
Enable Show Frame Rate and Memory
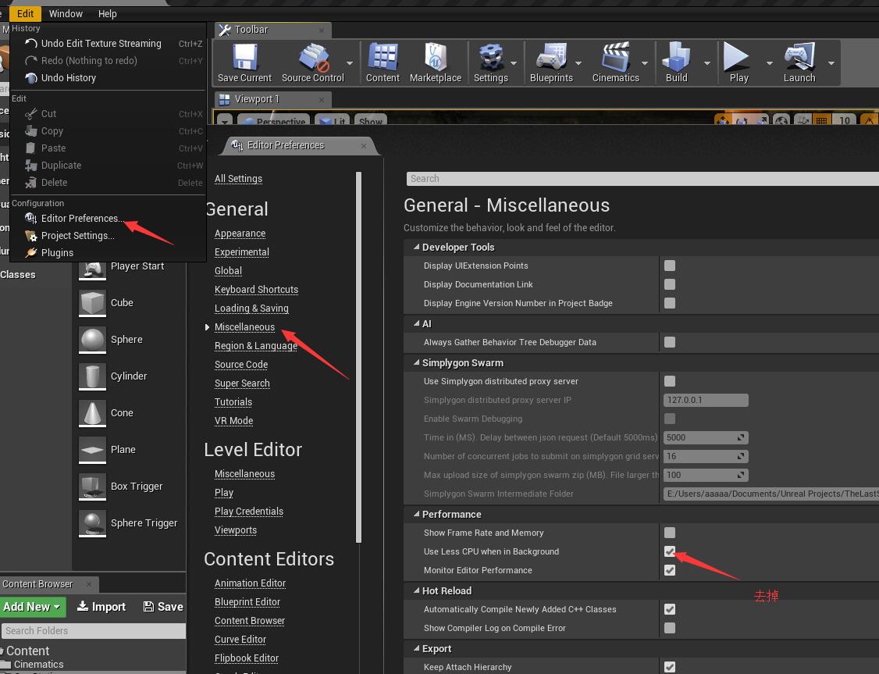(x=669, y=533)
